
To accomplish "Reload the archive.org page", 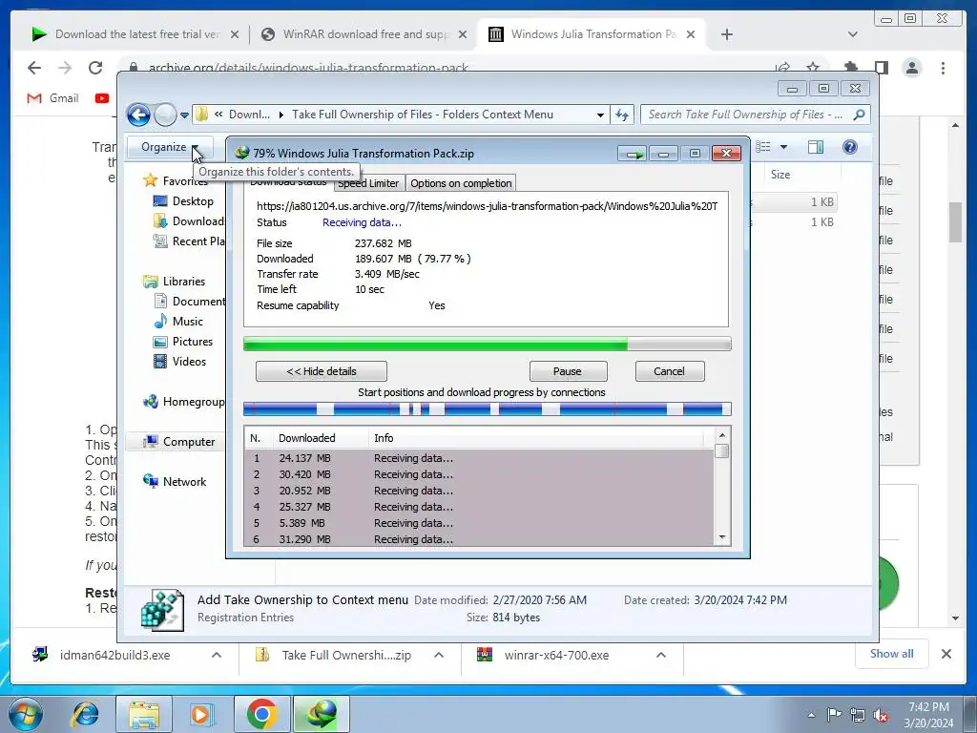I will (x=95, y=68).
